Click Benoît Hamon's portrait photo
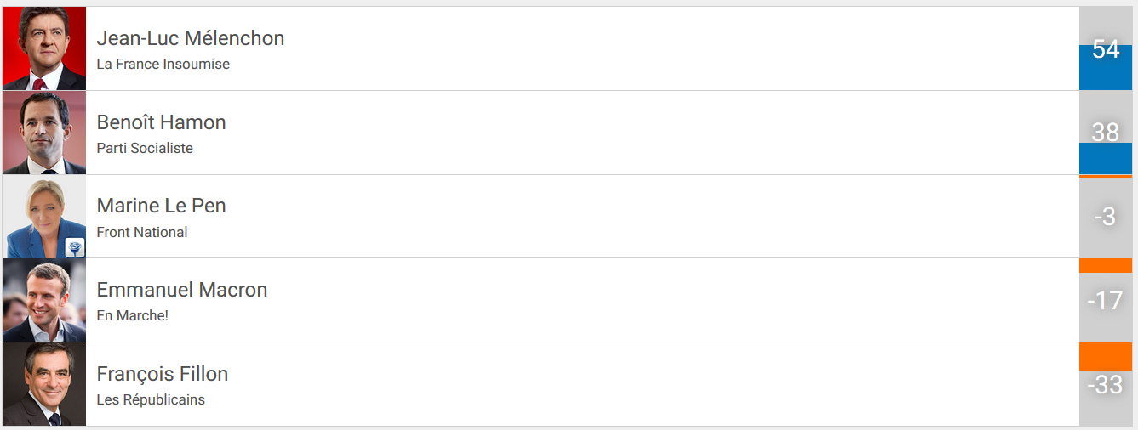The height and width of the screenshot is (430, 1138). pyautogui.click(x=44, y=133)
